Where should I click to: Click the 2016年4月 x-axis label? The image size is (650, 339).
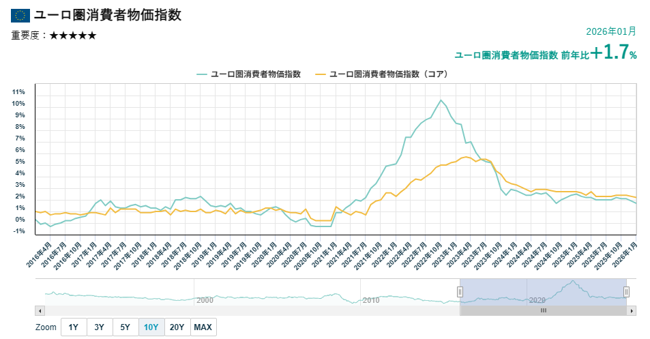pyautogui.click(x=40, y=254)
